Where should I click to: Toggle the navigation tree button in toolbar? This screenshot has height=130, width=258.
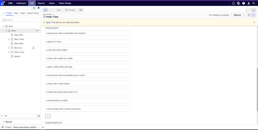45,10
